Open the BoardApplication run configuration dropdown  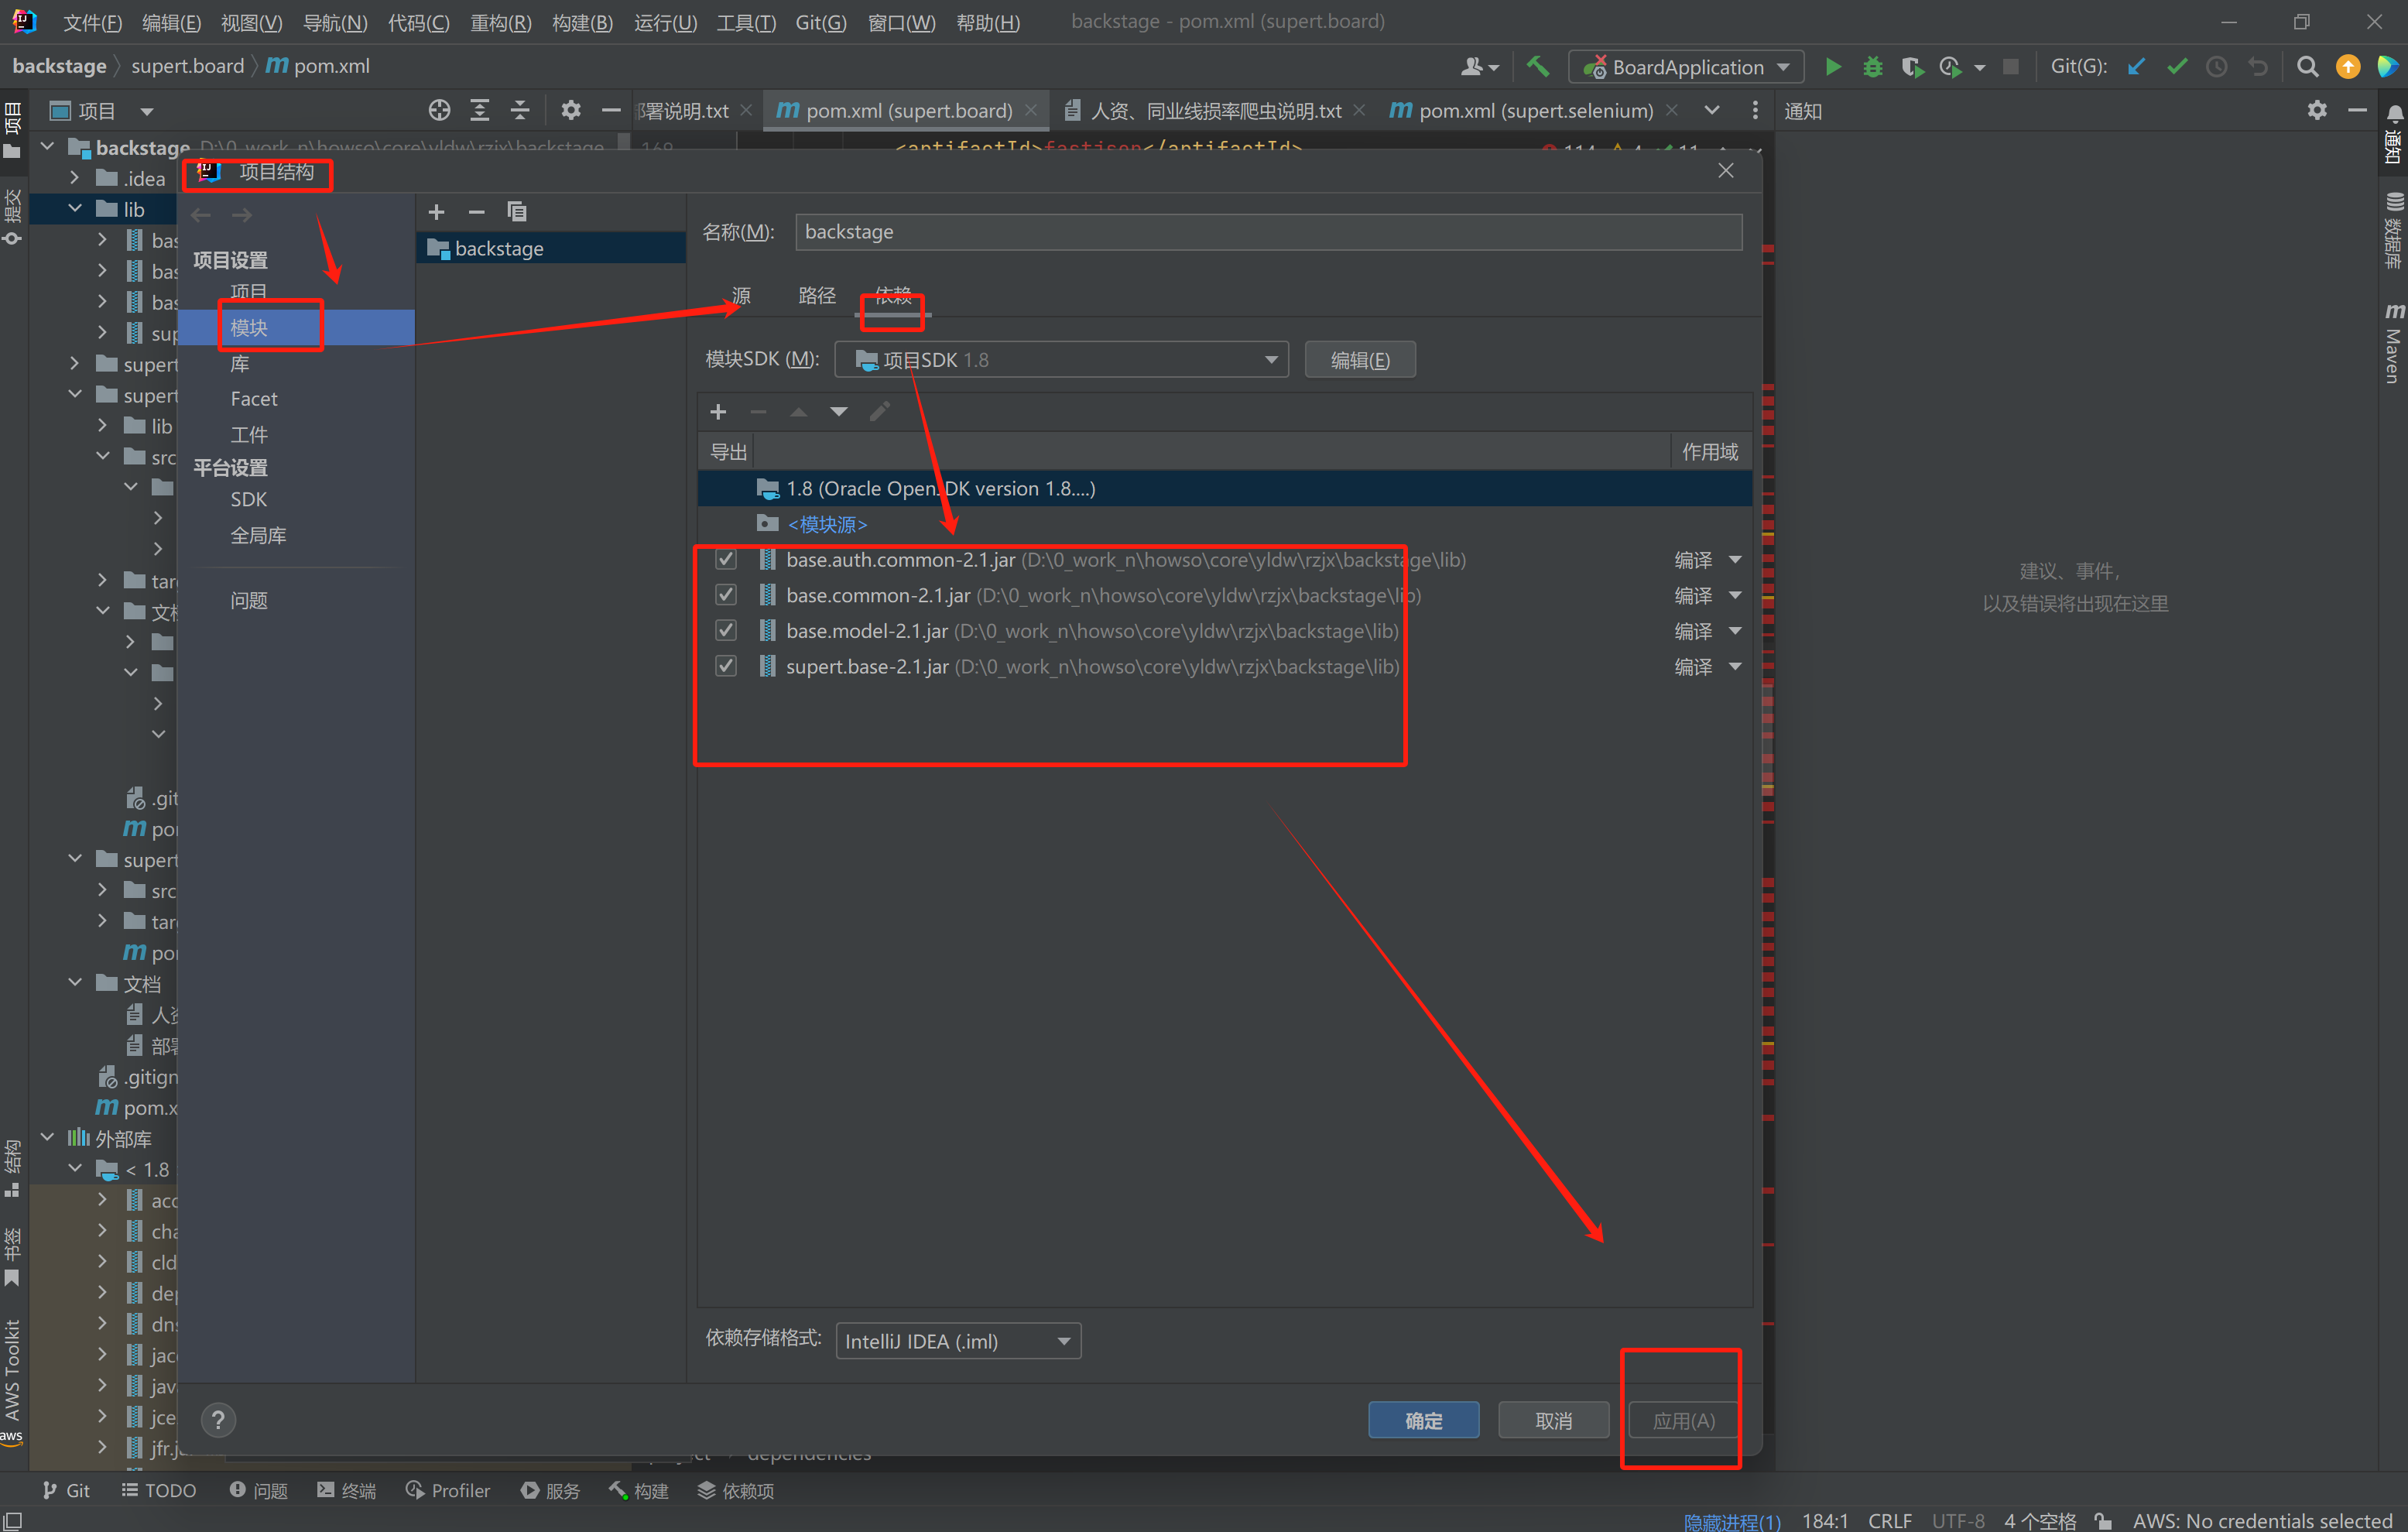pyautogui.click(x=1686, y=67)
